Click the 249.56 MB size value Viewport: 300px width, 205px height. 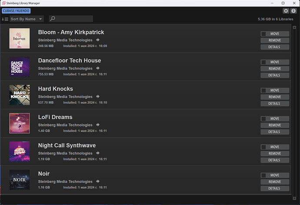click(x=46, y=46)
